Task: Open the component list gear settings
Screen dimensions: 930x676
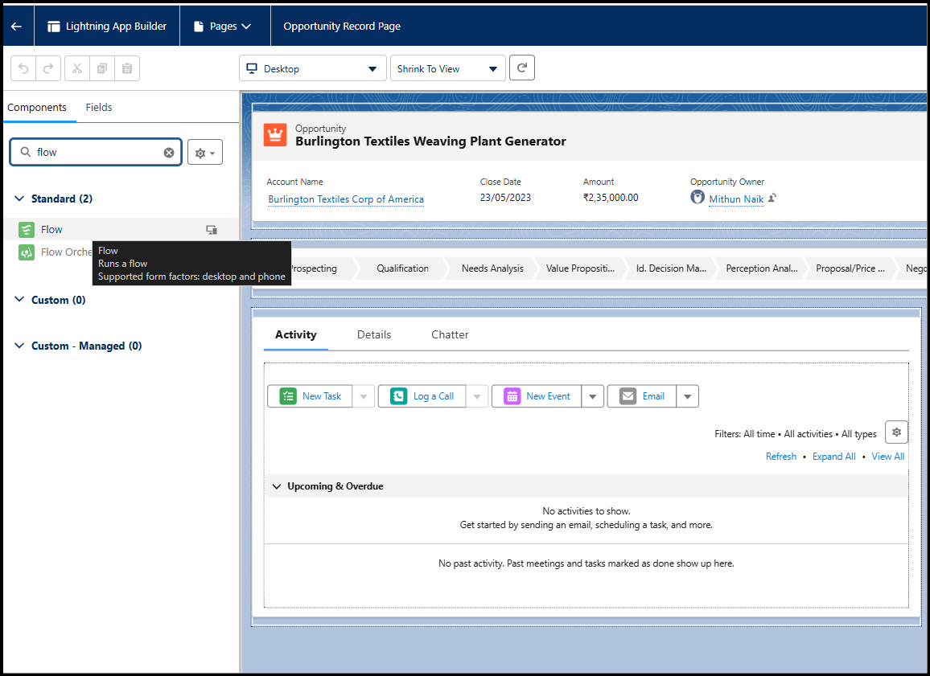Action: tap(205, 152)
